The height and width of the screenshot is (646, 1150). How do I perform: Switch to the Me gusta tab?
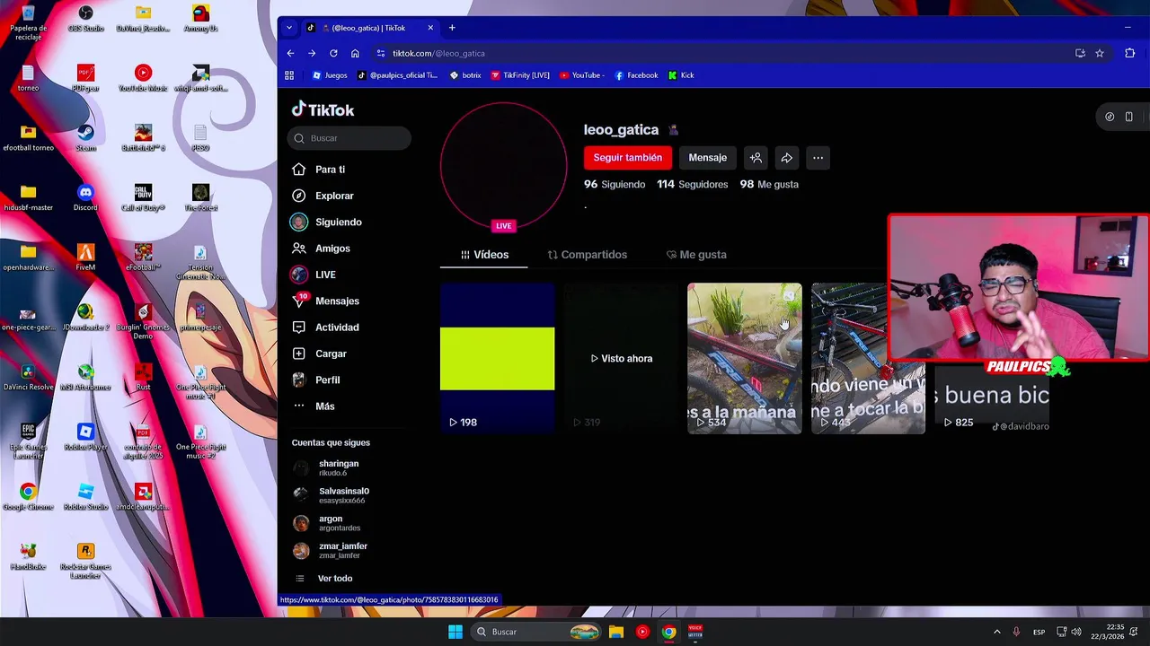[696, 255]
